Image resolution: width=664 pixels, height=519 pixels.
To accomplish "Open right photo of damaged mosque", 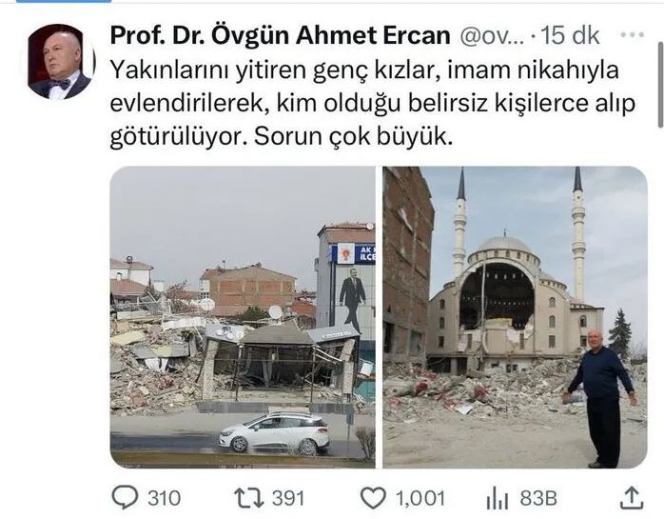I will (515, 317).
